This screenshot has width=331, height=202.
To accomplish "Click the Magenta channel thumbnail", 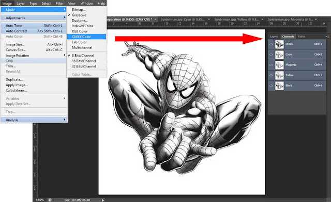I will click(279, 65).
